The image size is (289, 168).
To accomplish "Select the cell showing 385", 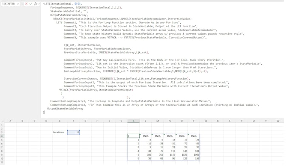I will click(146, 155).
